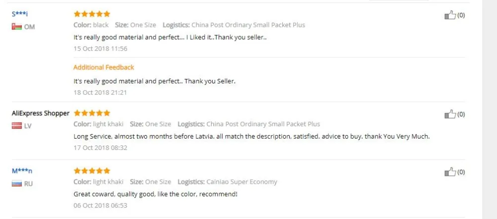Click the like count on Russian review
Image resolution: width=497 pixels, height=219 pixels.
click(x=461, y=172)
